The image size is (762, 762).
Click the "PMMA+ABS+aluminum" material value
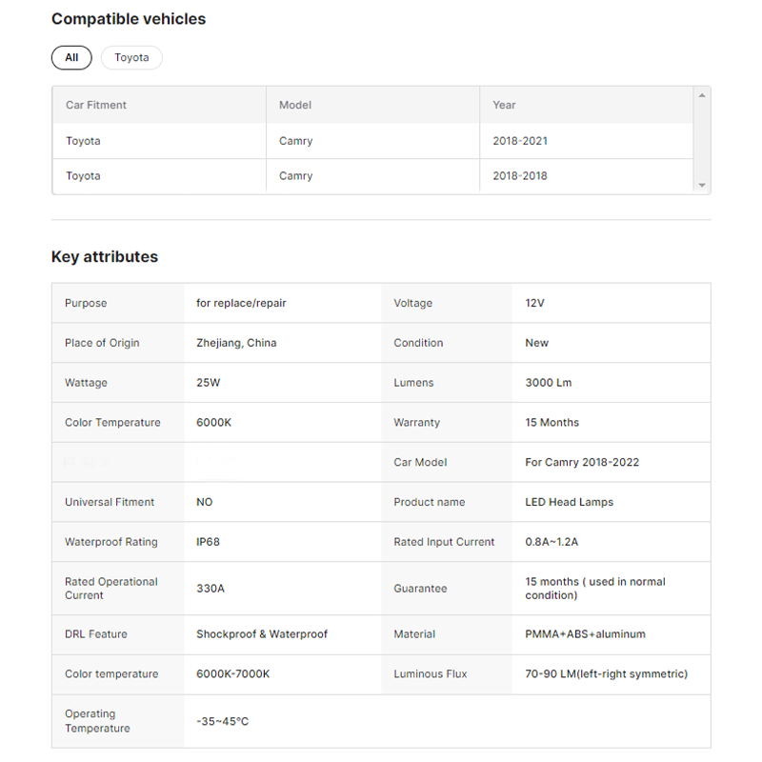[585, 634]
